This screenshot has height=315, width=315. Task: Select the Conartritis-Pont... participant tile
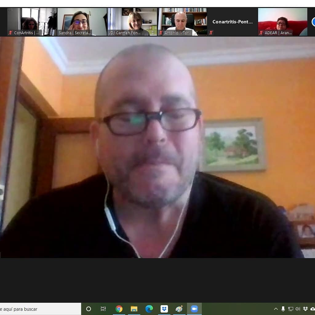click(x=233, y=22)
